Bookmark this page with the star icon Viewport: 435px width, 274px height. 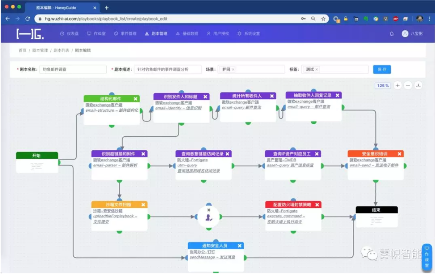[323, 18]
